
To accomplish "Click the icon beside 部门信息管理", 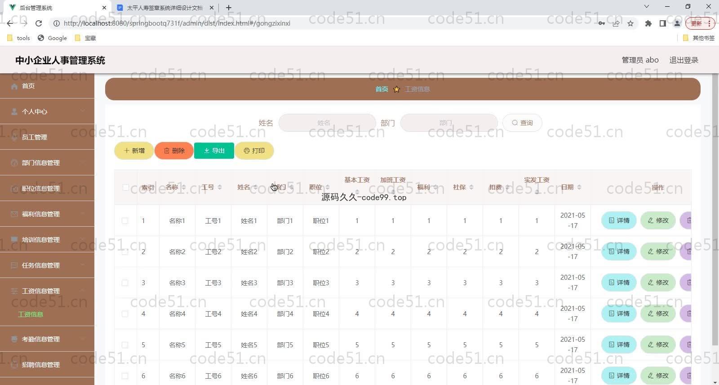I will pyautogui.click(x=14, y=163).
